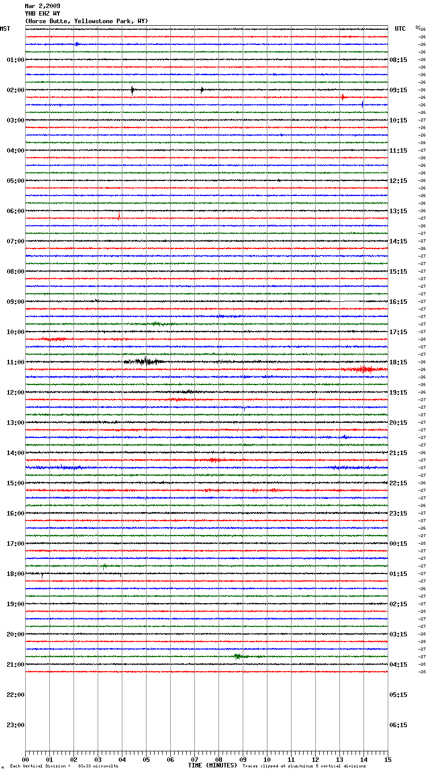Click bottom minute-axis tick "08"
This screenshot has width=428, height=773.
(219, 759)
